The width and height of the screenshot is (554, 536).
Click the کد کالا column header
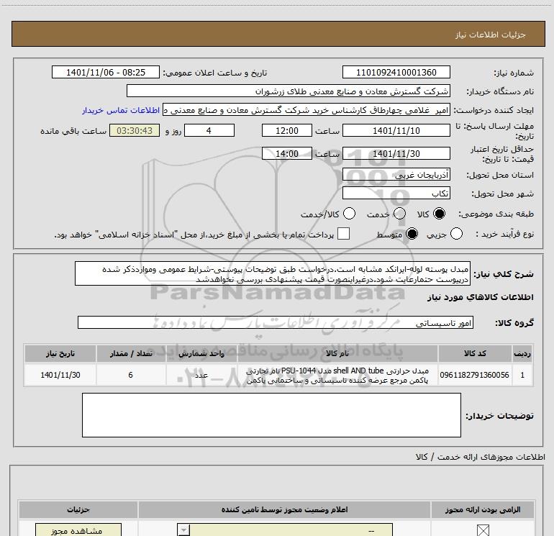tap(475, 353)
